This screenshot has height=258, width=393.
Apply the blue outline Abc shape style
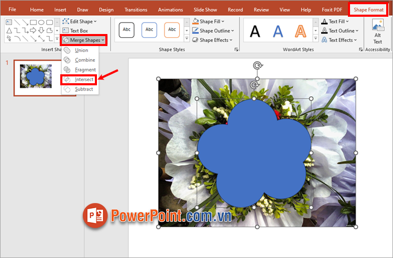149,30
